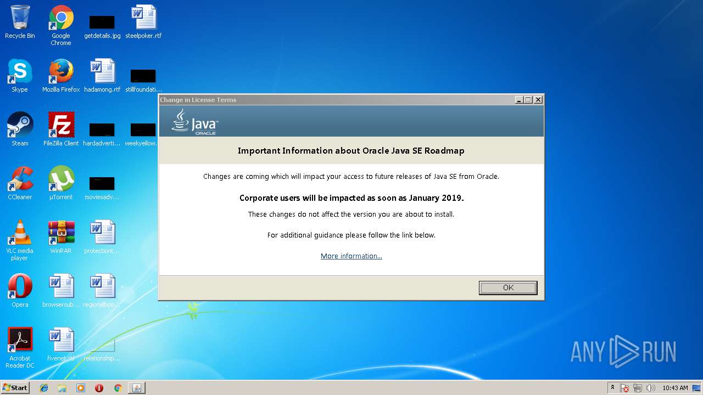The height and width of the screenshot is (395, 703).
Task: Click the Java Oracle logo in the dialog
Action: 195,122
